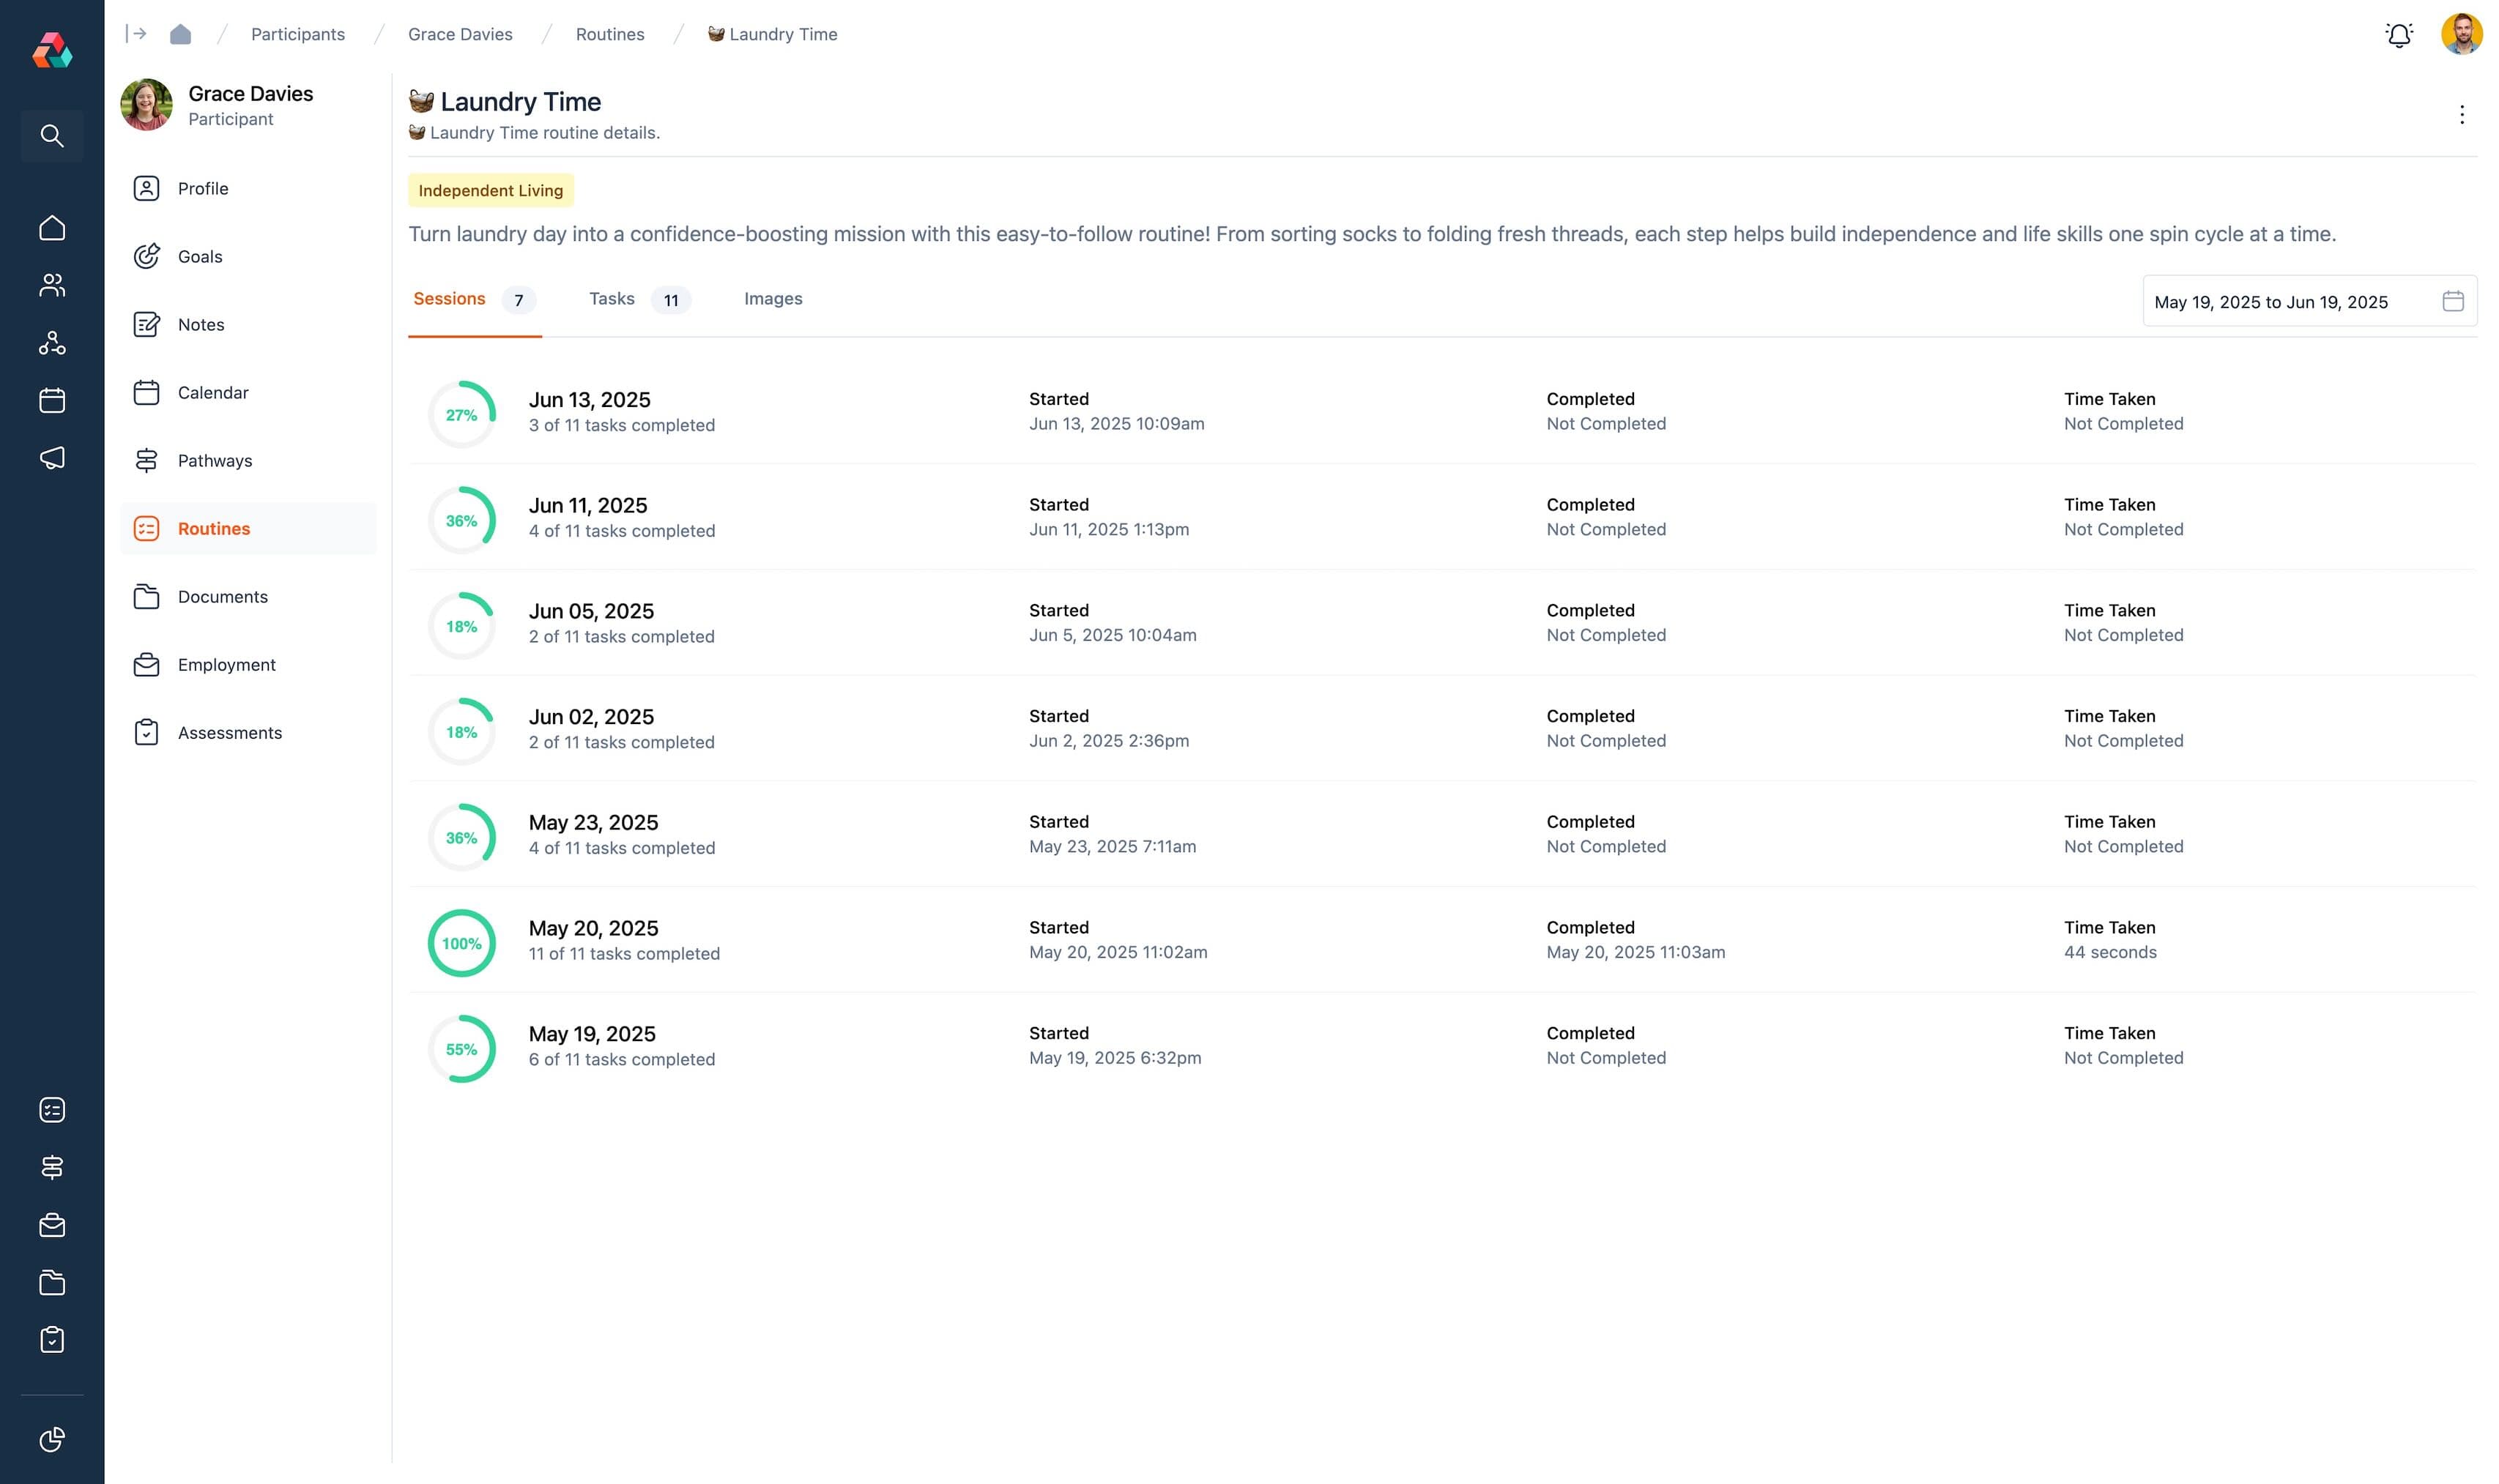Screen dimensions: 2499x1484
Task: Click the search magnifier icon in sidebar
Action: pyautogui.click(x=52, y=135)
